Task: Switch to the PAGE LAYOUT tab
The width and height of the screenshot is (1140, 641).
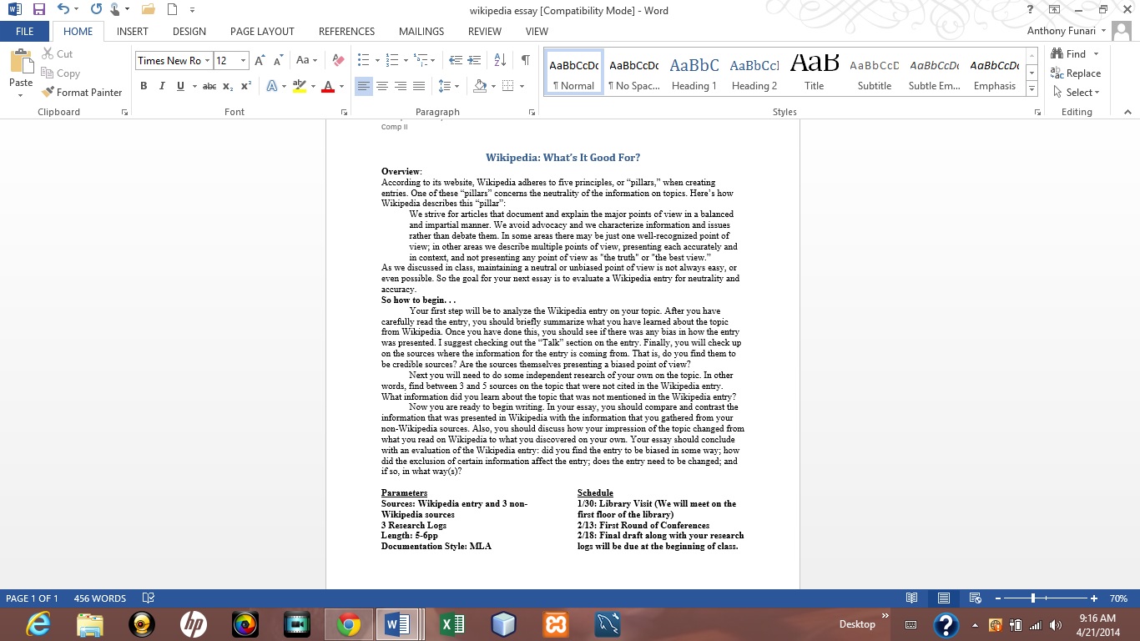Action: click(262, 32)
